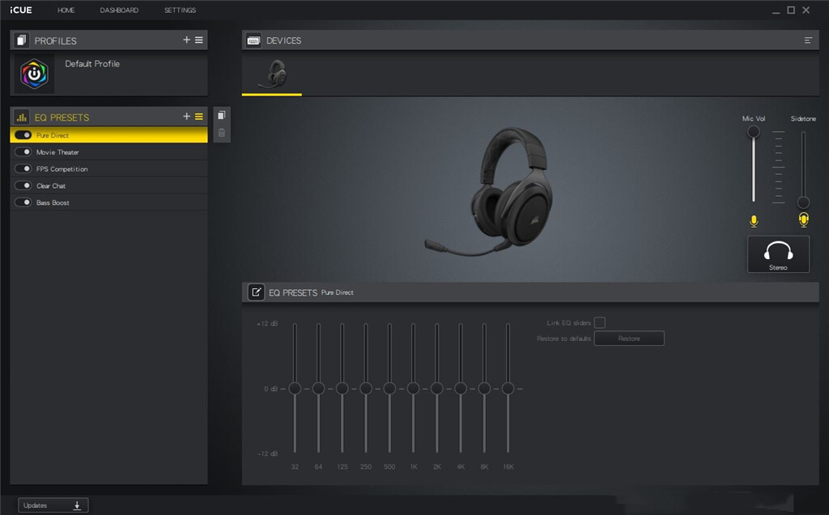Click the 2K EQ slider knob
This screenshot has width=829, height=515.
coord(436,389)
